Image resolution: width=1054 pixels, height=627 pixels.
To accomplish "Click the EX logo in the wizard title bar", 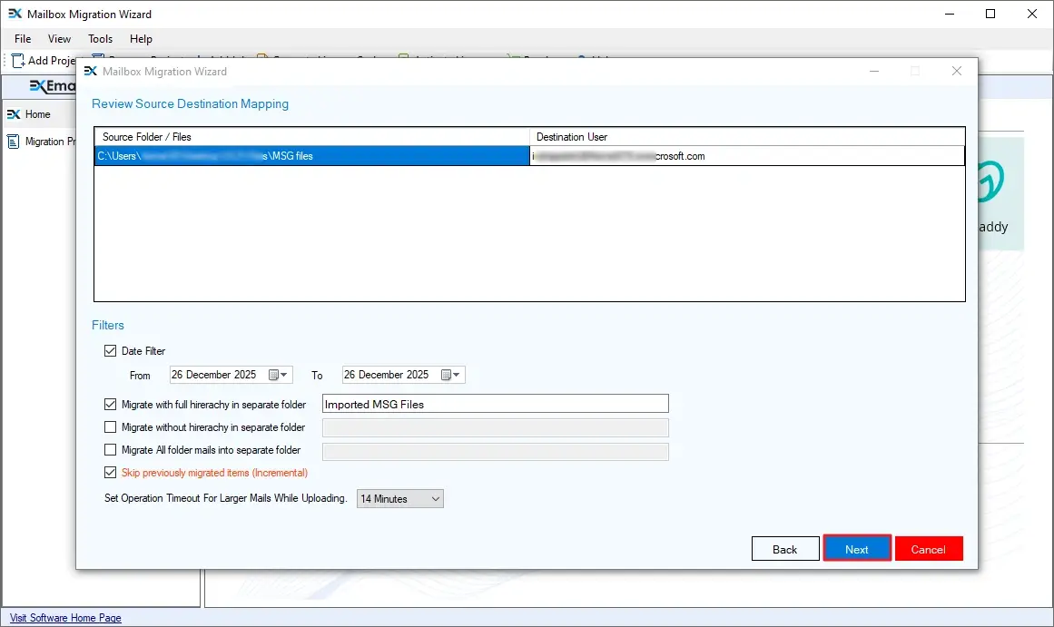I will pos(91,70).
